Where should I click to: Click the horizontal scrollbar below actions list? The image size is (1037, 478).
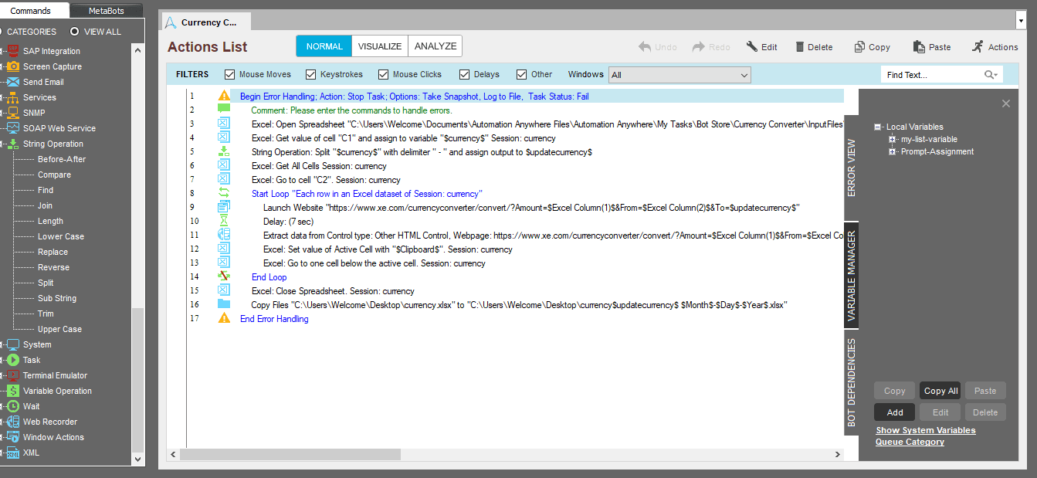505,454
